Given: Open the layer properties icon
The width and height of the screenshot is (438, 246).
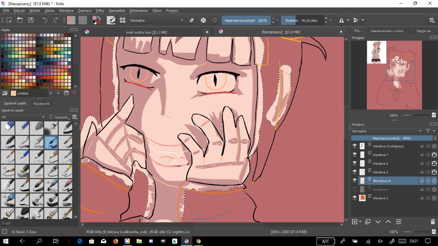Looking at the screenshot, I should 398,222.
